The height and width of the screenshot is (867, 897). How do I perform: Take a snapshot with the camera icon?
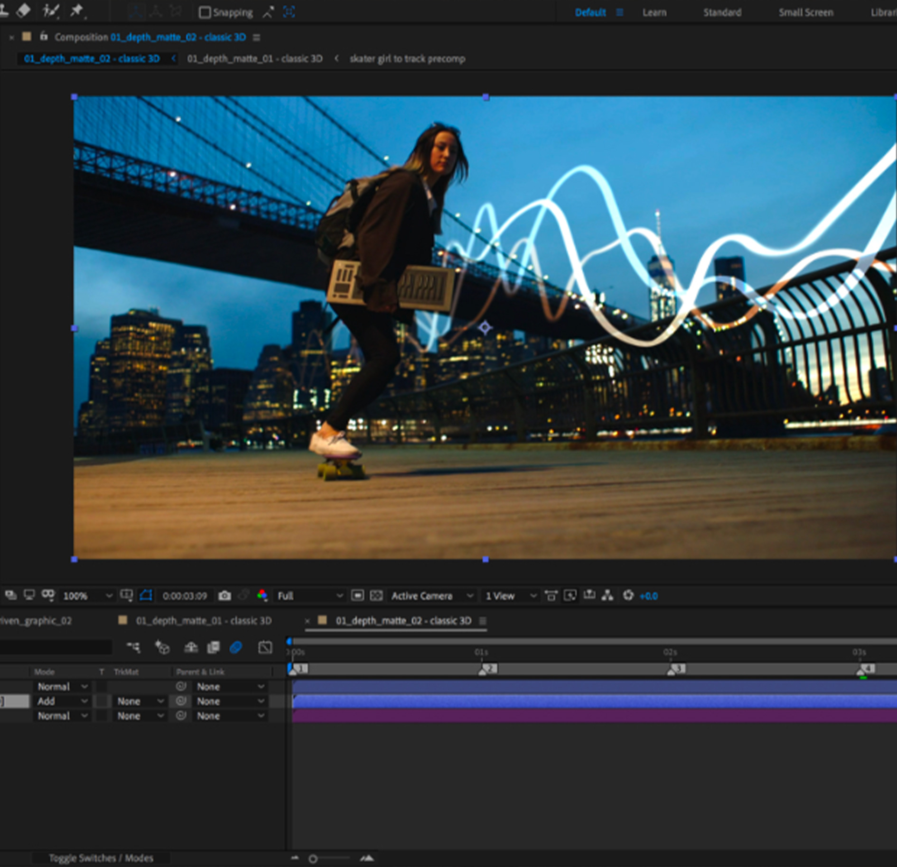tap(225, 596)
